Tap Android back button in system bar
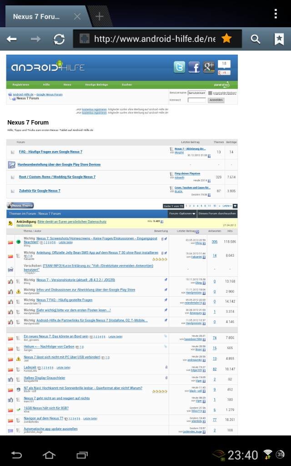 tap(17, 455)
